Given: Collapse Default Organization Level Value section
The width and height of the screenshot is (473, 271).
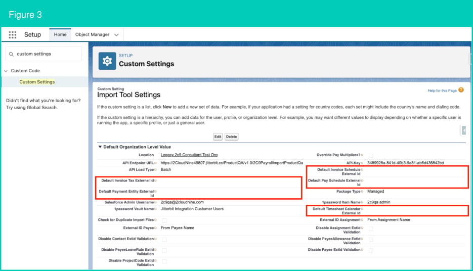Looking at the screenshot, I should click(100, 147).
